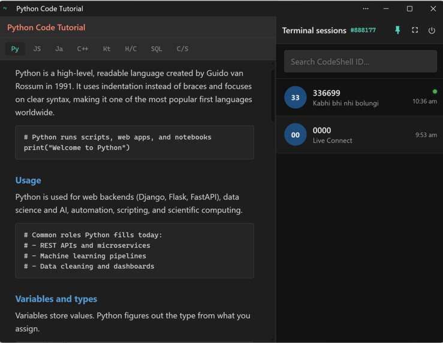Switch to the H/C tab
This screenshot has width=443, height=343.
(x=131, y=49)
